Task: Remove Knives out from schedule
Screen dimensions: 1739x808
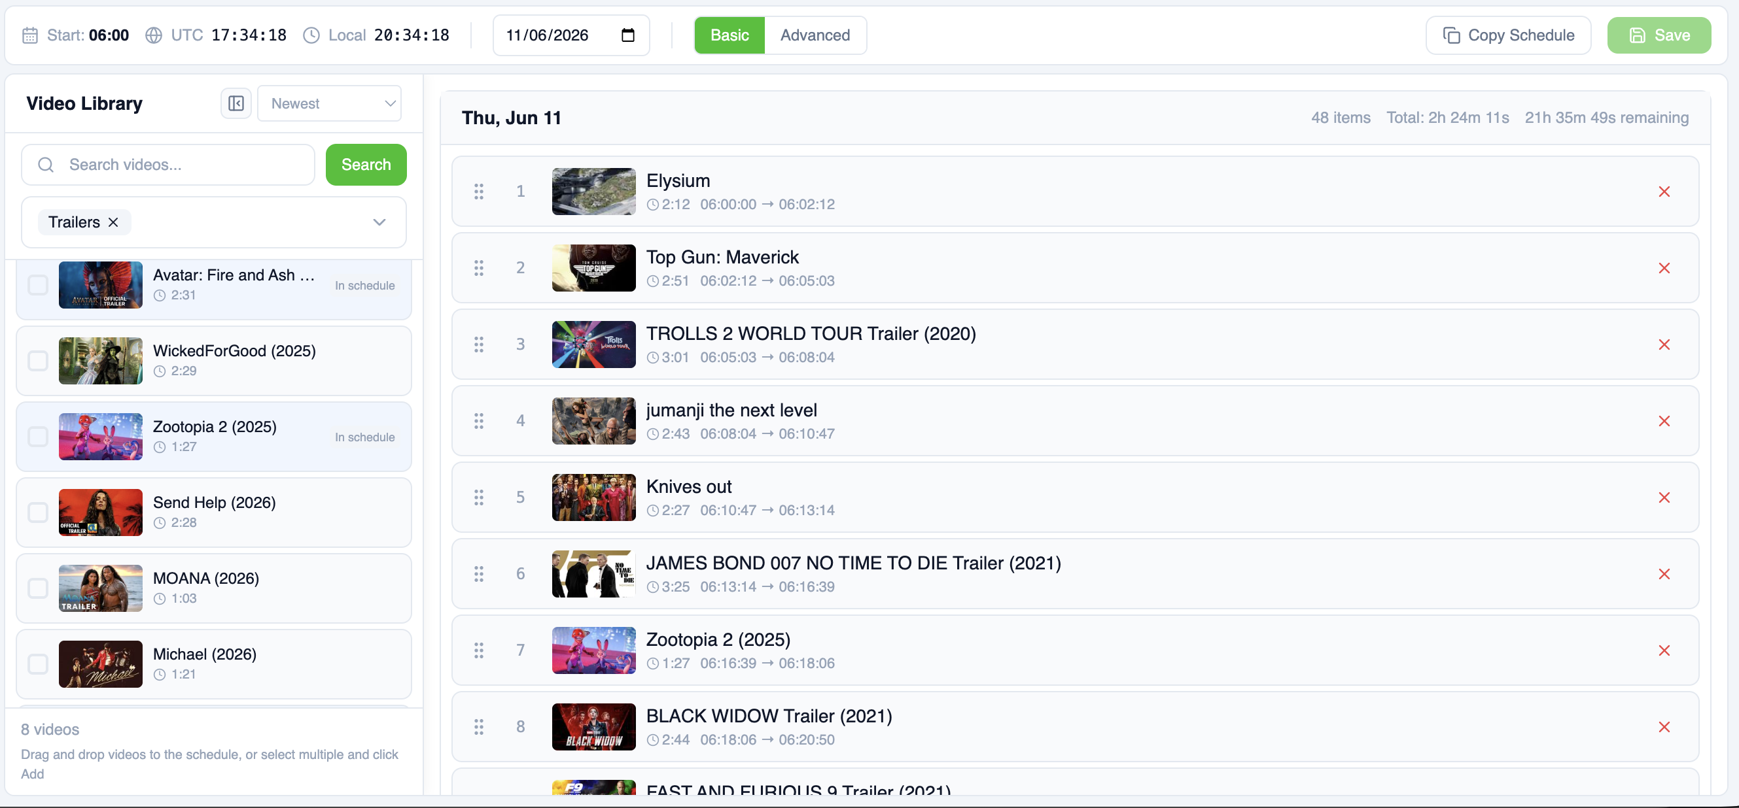Action: [x=1663, y=497]
